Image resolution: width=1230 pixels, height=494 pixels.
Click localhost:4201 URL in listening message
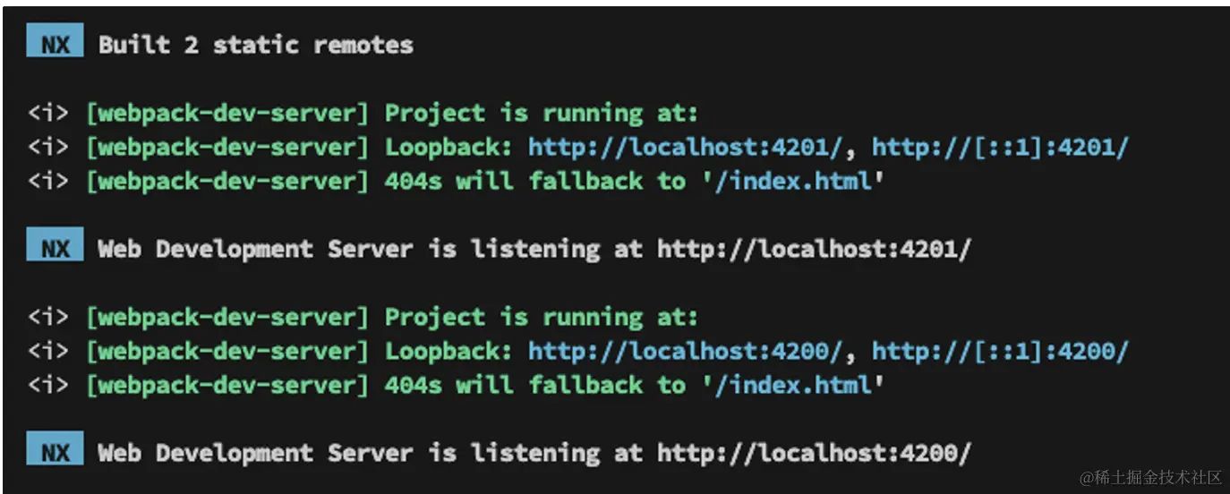814,249
